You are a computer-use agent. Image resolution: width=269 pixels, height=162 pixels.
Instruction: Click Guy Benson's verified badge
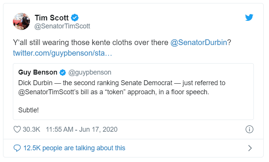click(63, 73)
